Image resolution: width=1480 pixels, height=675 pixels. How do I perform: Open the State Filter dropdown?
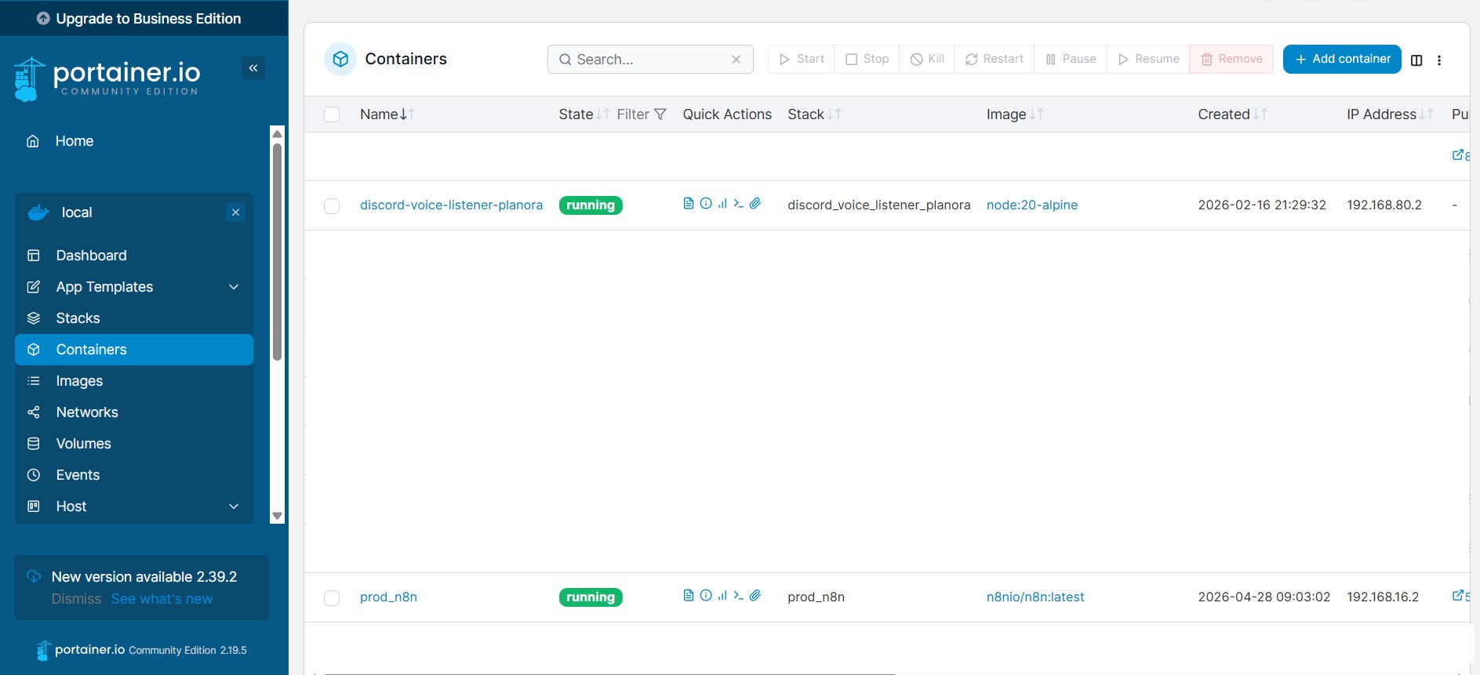click(642, 114)
